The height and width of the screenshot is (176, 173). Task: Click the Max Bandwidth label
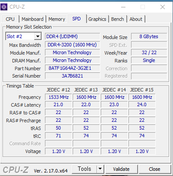point(25,45)
